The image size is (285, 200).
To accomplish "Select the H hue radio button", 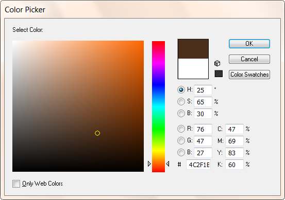I will click(x=181, y=90).
